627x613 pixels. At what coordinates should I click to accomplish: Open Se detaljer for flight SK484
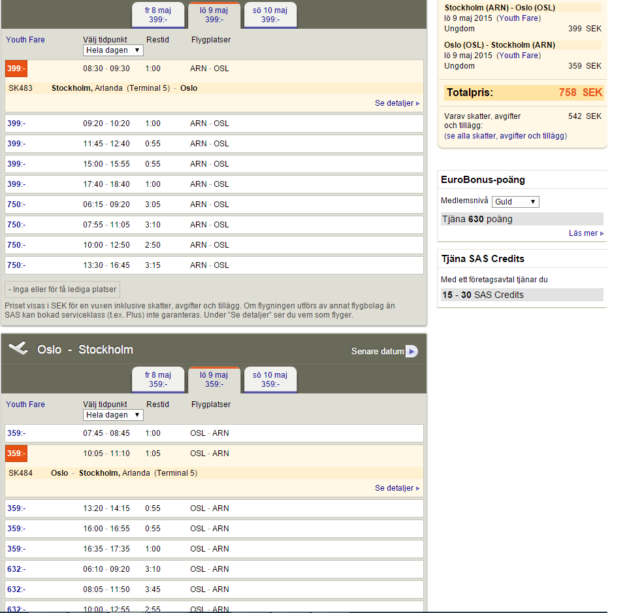396,488
